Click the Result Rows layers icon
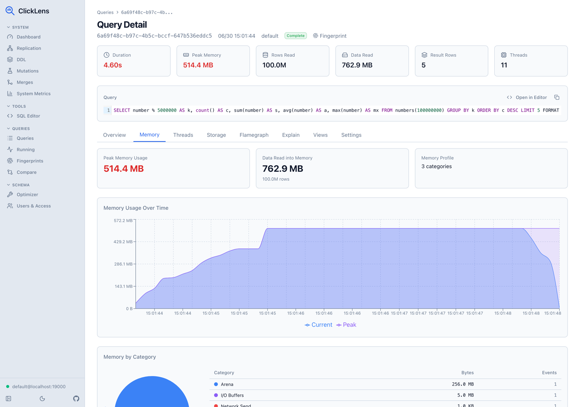Image resolution: width=580 pixels, height=407 pixels. [424, 55]
